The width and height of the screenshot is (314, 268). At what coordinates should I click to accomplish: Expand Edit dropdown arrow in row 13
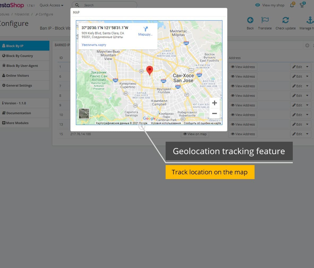pos(307,124)
